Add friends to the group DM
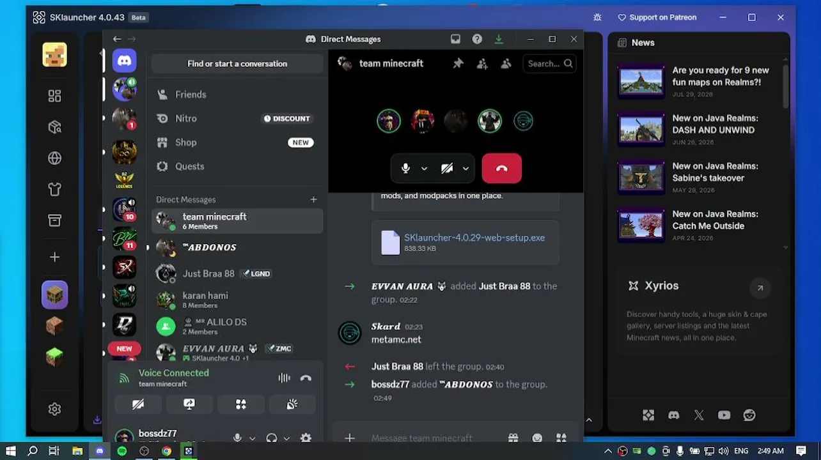The width and height of the screenshot is (821, 460). pos(482,63)
